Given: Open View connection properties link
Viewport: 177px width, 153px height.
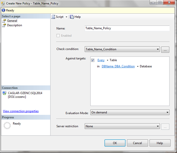Looking at the screenshot, I should 21,111.
